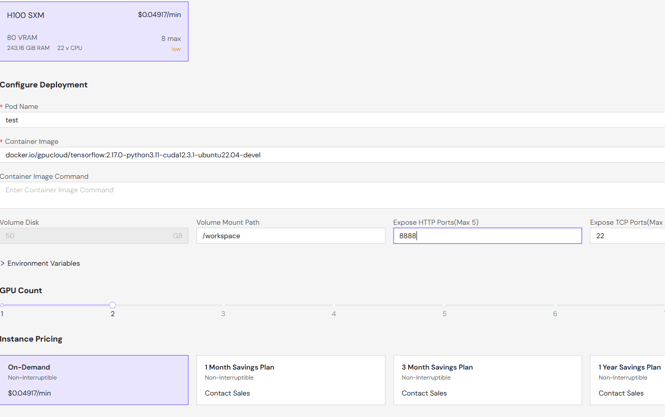Set GPU Count slider to 5
Image resolution: width=665 pixels, height=417 pixels.
[x=444, y=305]
